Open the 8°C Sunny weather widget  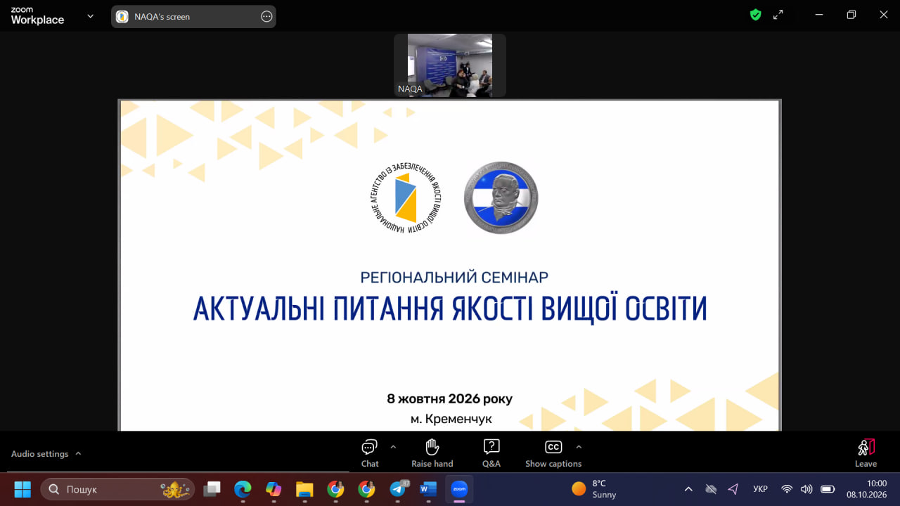(x=594, y=489)
